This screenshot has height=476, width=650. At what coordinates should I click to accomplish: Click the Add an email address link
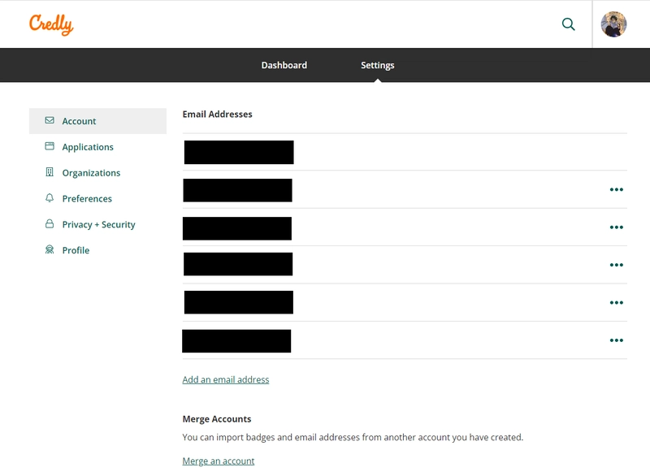click(225, 379)
